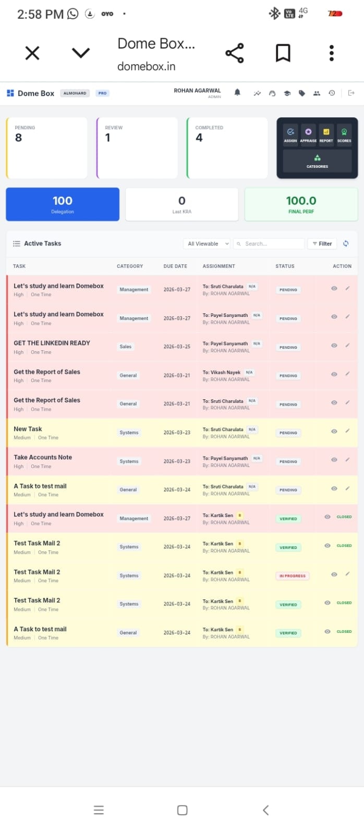This screenshot has height=834, width=364.
Task: Refresh the Active Tasks list
Action: [x=346, y=243]
